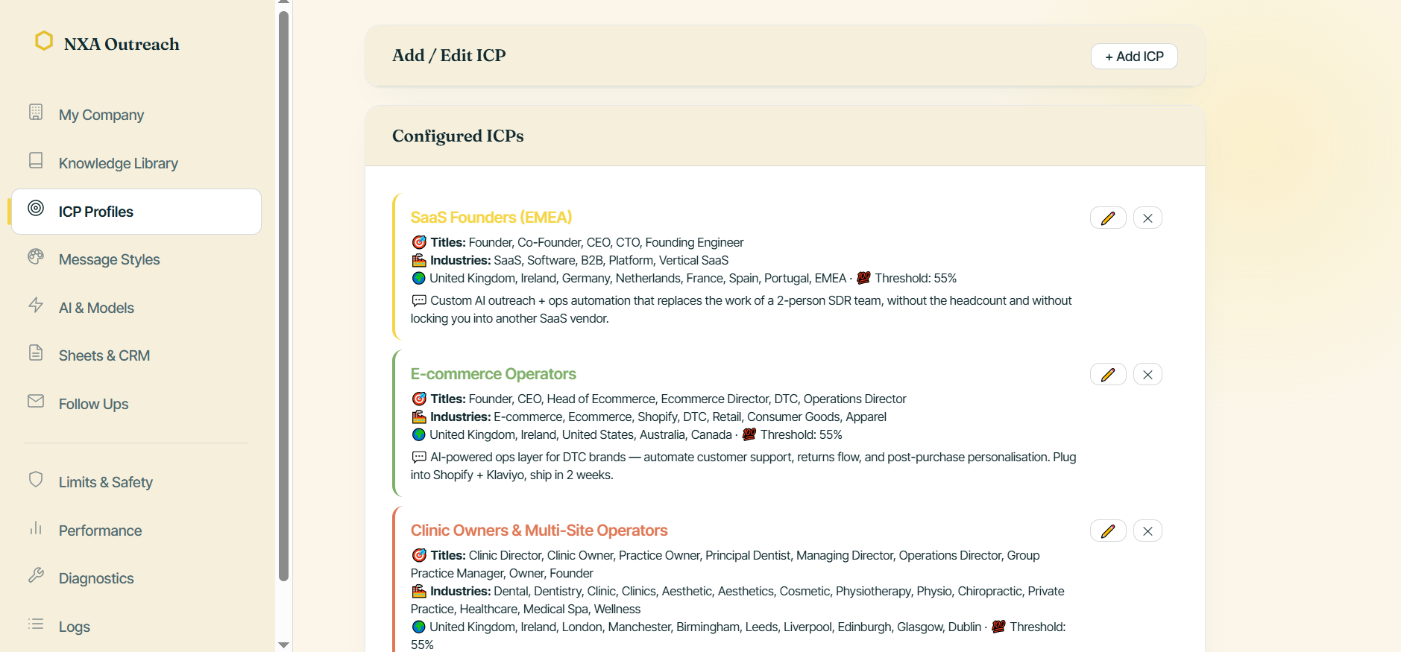1401x652 pixels.
Task: Open the Follow Ups page
Action: click(x=136, y=404)
